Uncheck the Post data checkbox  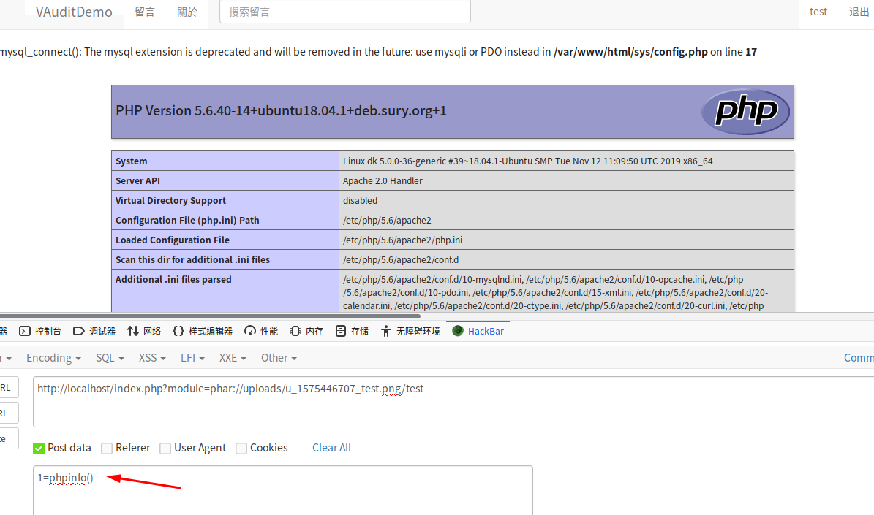coord(39,448)
